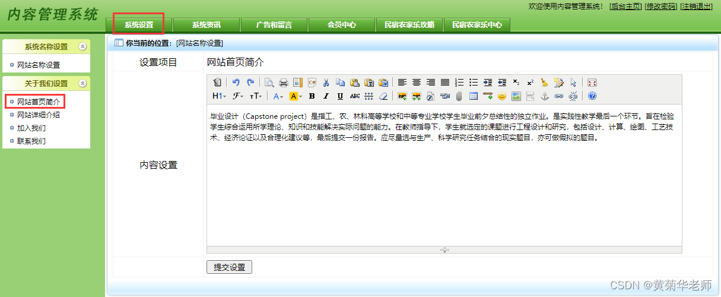Select all with the cursor icon
The image size is (721, 297).
573,83
